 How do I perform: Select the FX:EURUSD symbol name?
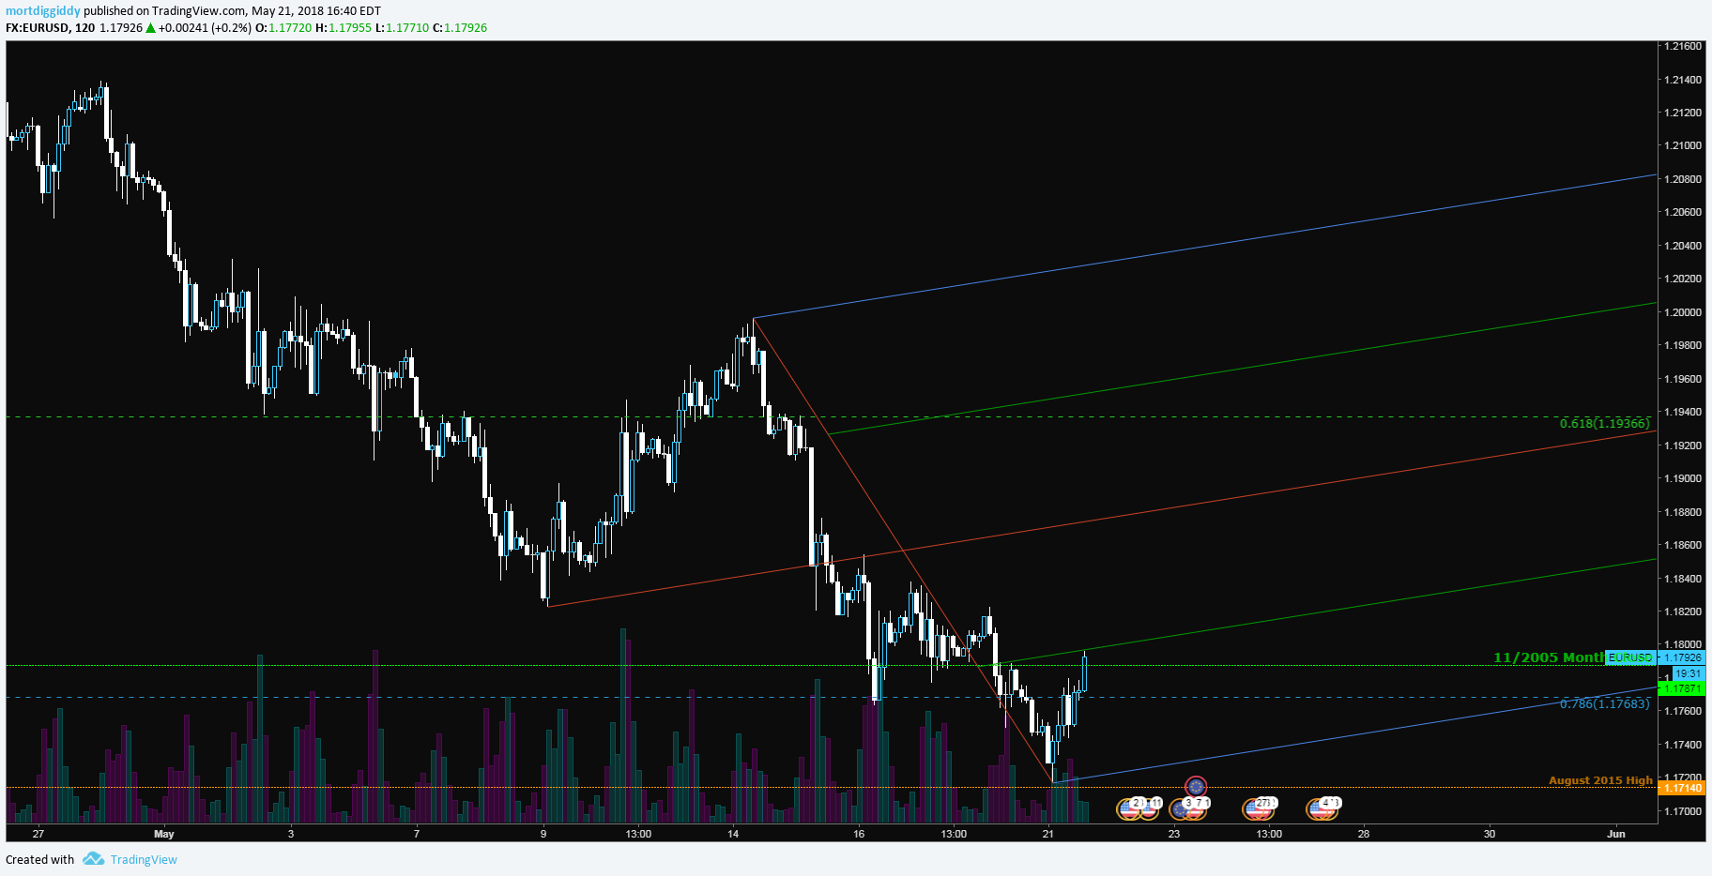pos(37,28)
